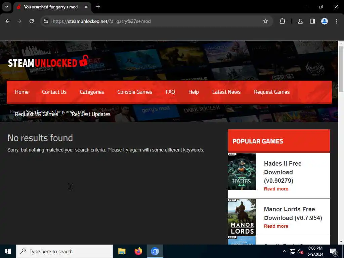
Task: Close the 'You searched for garry's mod' tab
Action: 86,7
